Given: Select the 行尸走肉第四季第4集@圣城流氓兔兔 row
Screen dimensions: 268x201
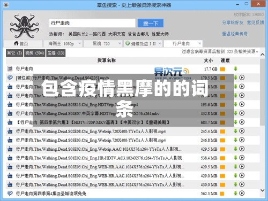Looking at the screenshot, I should 133,194.
